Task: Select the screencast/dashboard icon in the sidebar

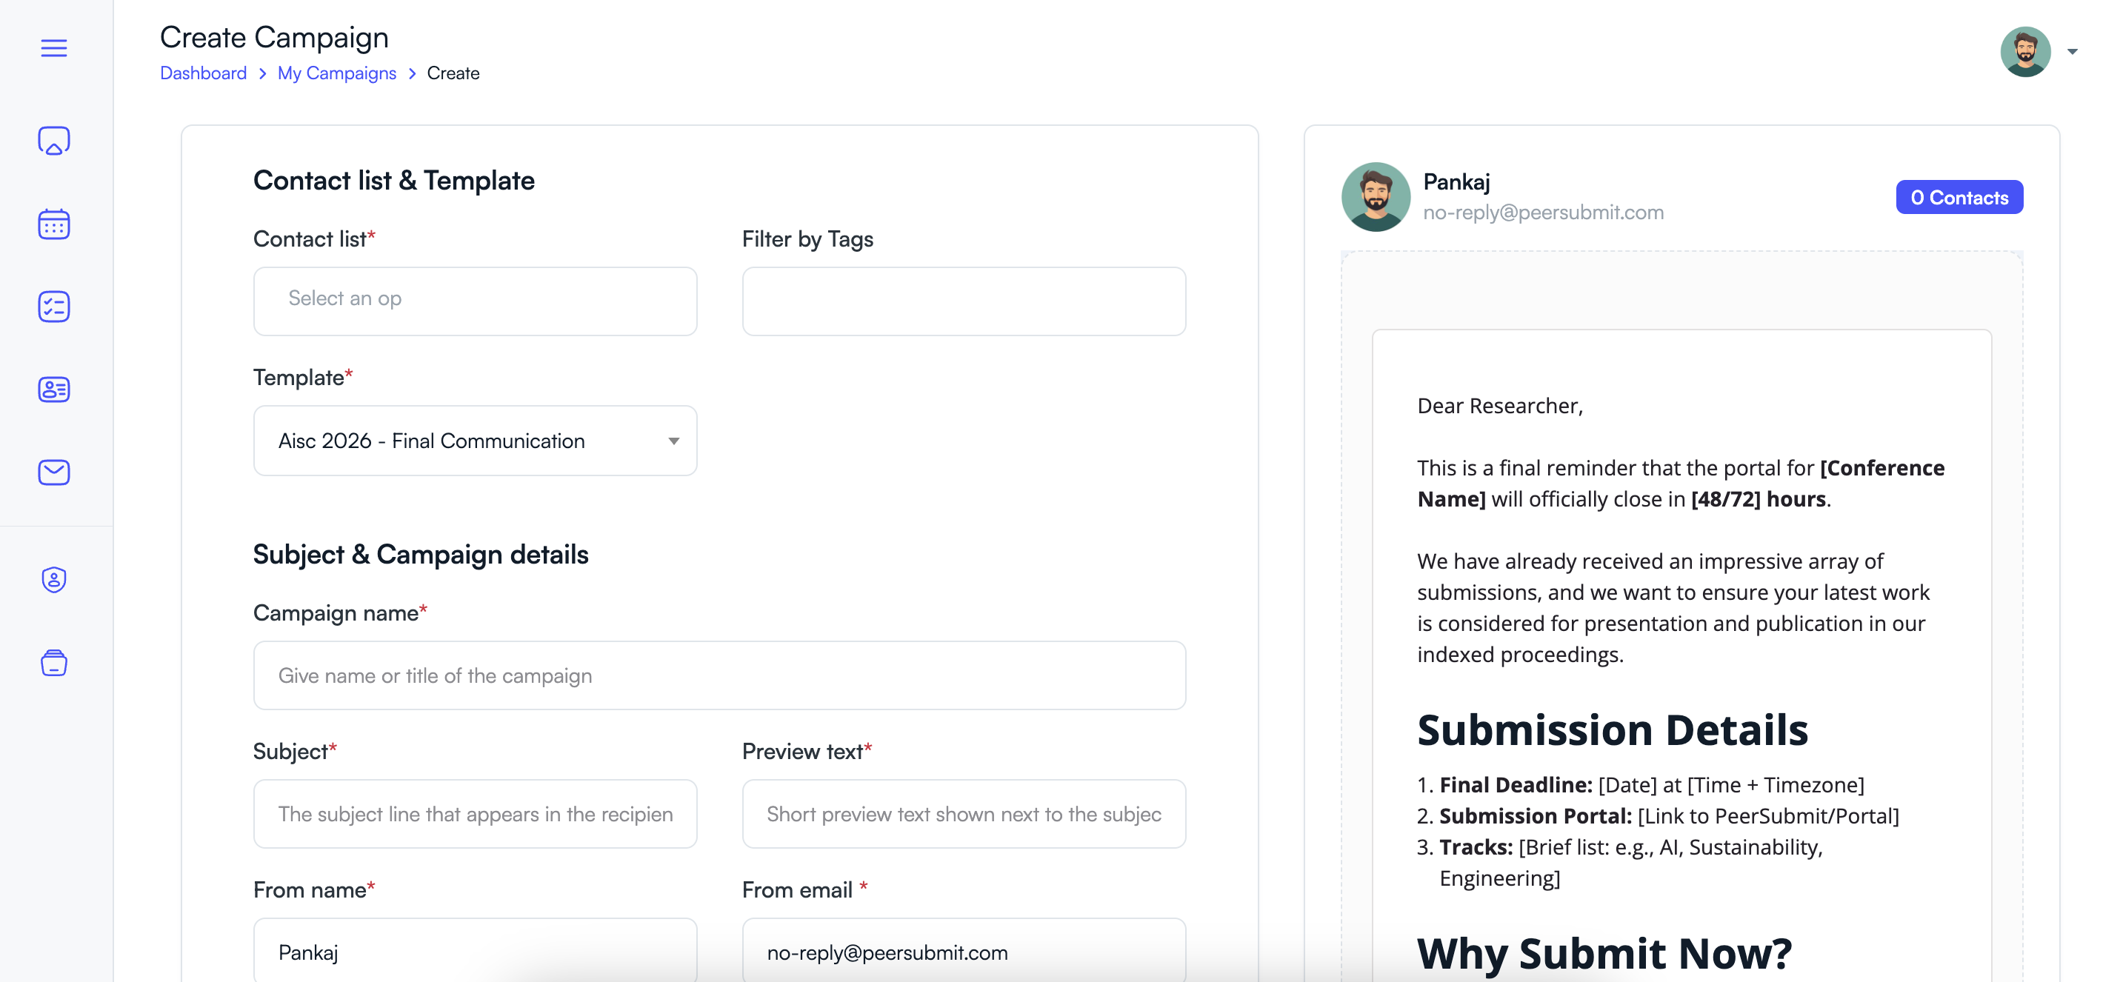Action: tap(53, 140)
